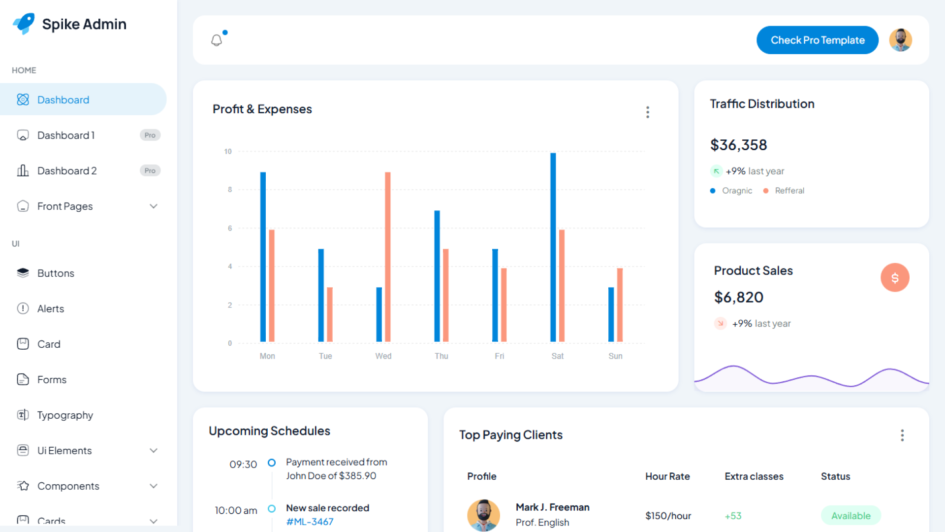Click the Alerts icon in the sidebar
This screenshot has width=945, height=532.
[23, 308]
